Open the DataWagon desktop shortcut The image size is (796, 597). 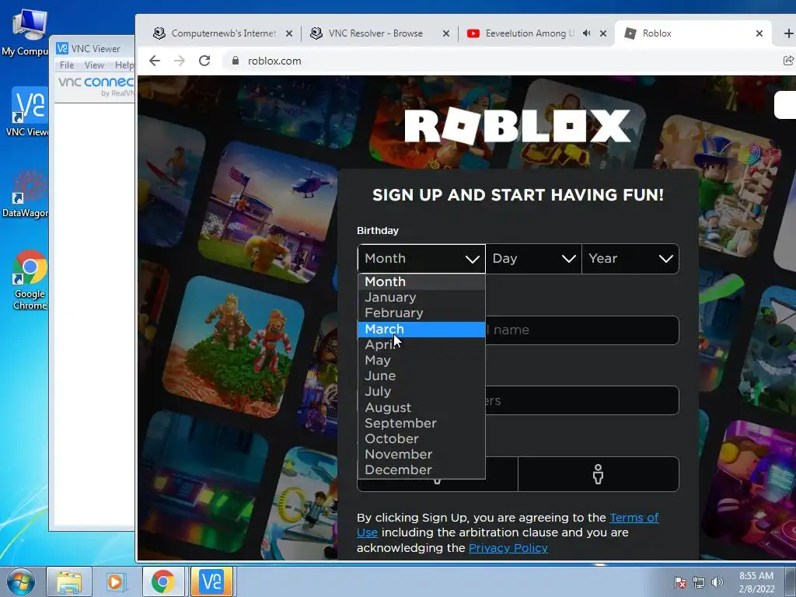(x=26, y=194)
